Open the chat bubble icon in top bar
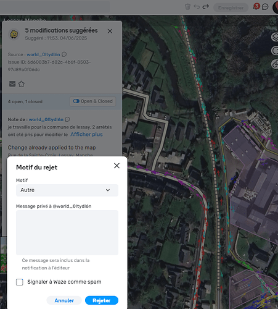278x309 pixels. click(x=265, y=7)
